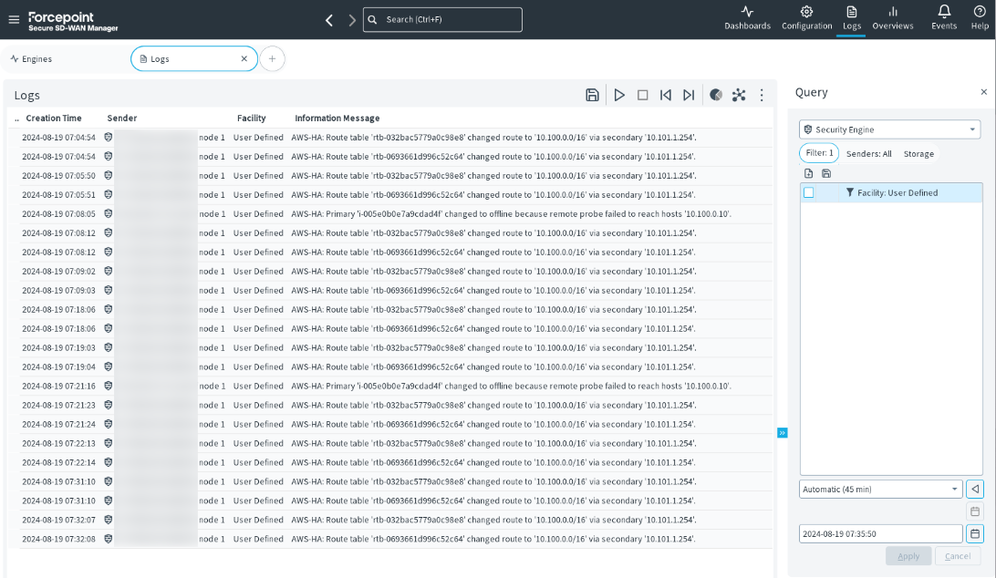
Task: Open Help
Action: (980, 18)
